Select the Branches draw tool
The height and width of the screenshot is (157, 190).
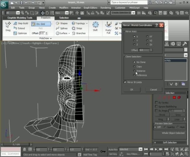tap(79, 33)
